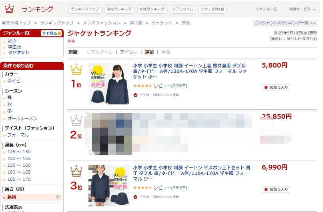Select height filter 150 ～ 155
The image size is (323, 212).
point(19,158)
